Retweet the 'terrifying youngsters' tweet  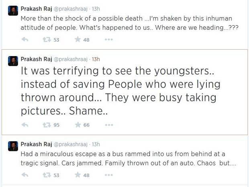coord(47,125)
